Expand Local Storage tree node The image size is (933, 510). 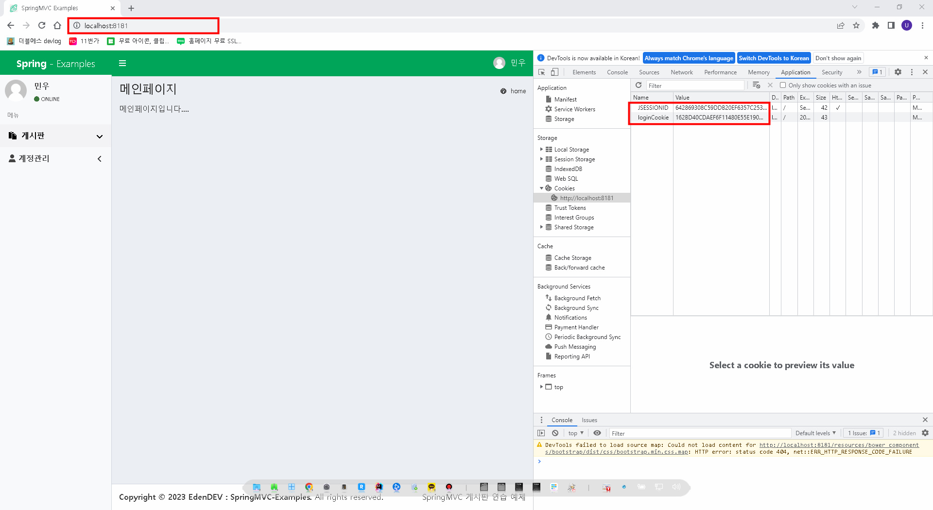click(x=541, y=149)
